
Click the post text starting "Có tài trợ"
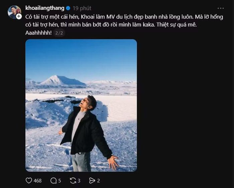[124, 21]
